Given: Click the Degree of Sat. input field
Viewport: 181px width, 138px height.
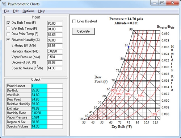Looking at the screenshot, I should [x=55, y=62].
